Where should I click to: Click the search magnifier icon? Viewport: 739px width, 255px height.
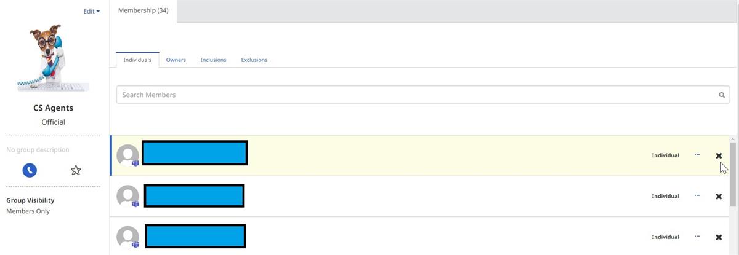coord(722,95)
